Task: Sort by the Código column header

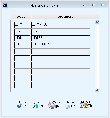Action: point(21,16)
